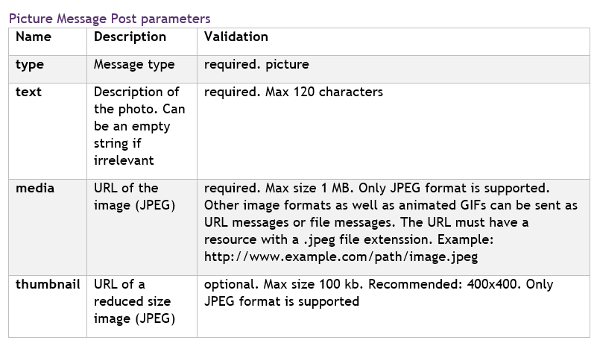Image resolution: width=597 pixels, height=346 pixels.
Task: Click the Message type description cell
Action: click(134, 65)
